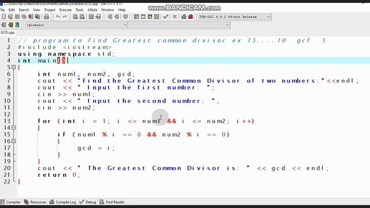
Task: Click line number 13 in the gutter
Action: [x=7, y=121]
